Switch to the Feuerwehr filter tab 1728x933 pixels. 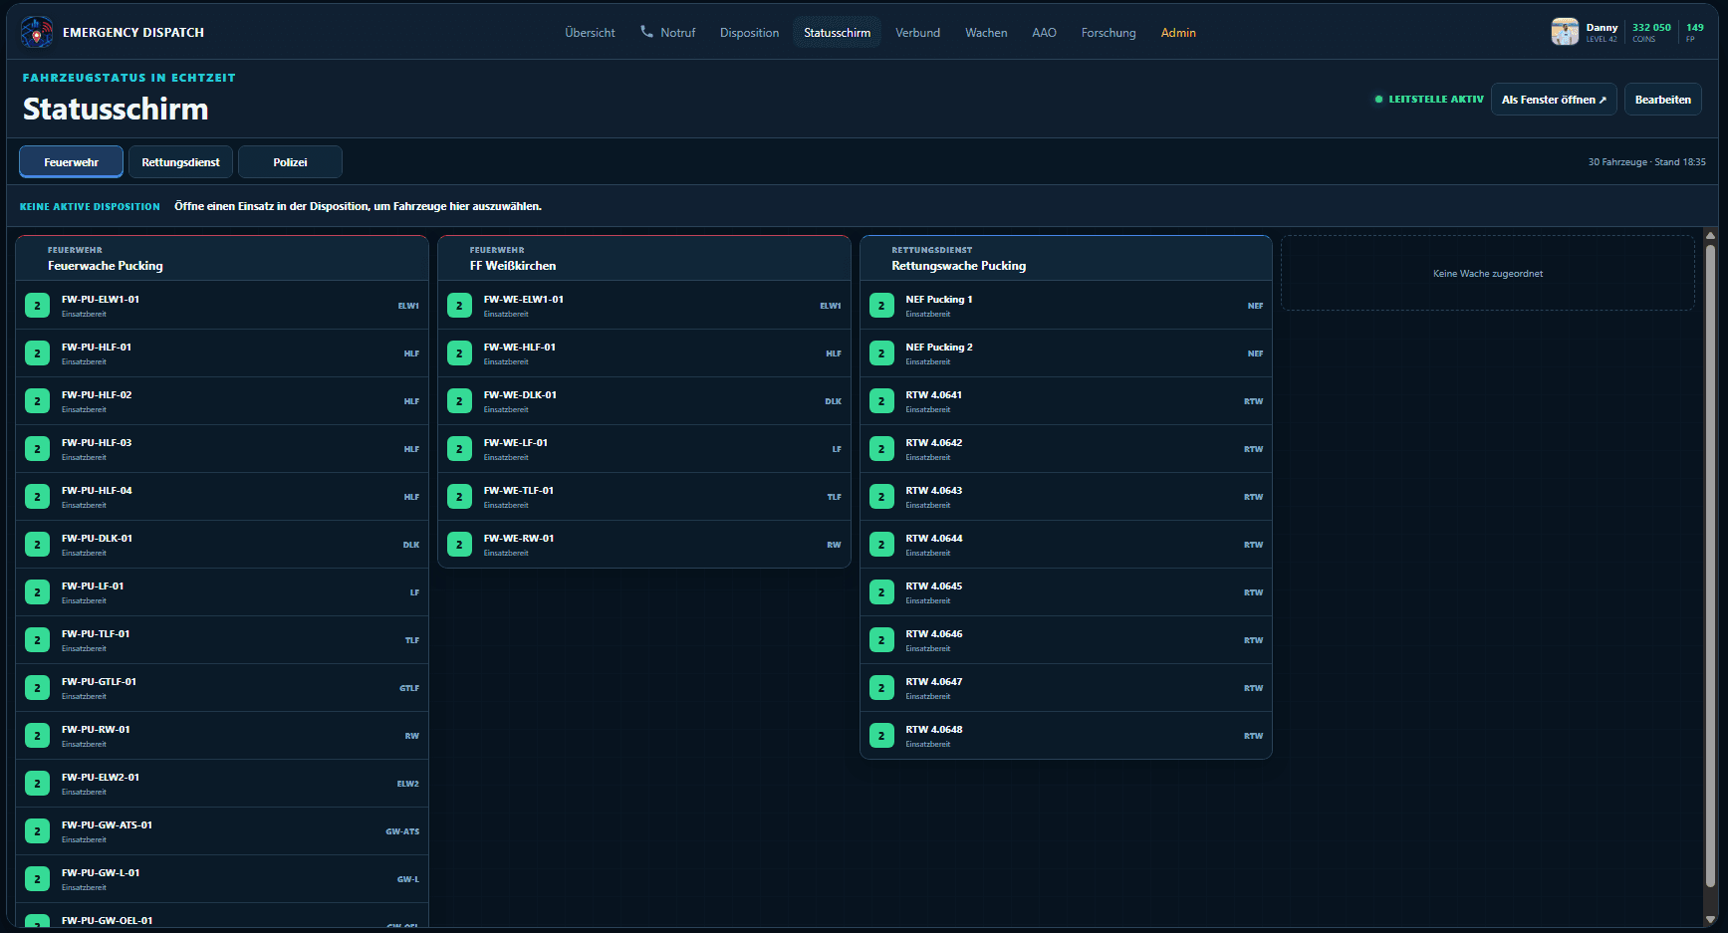71,162
